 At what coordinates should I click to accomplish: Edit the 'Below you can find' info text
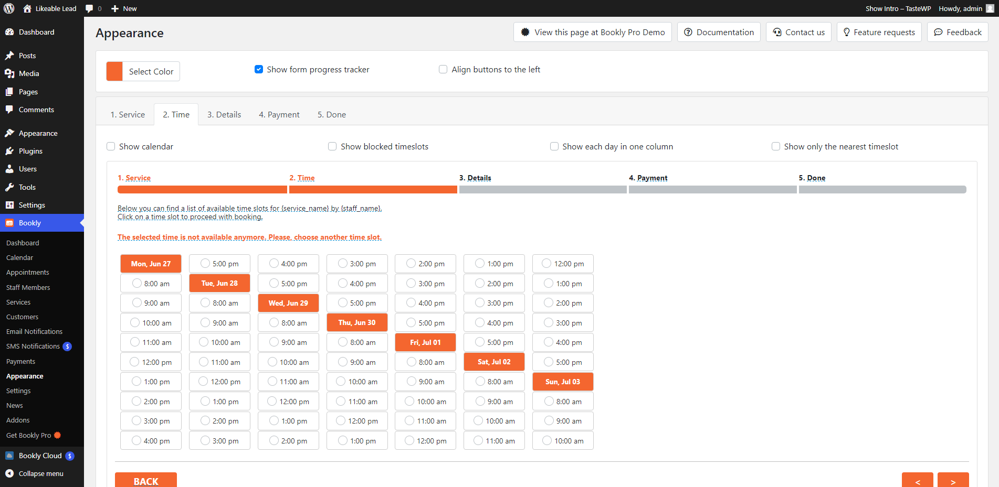click(x=250, y=212)
